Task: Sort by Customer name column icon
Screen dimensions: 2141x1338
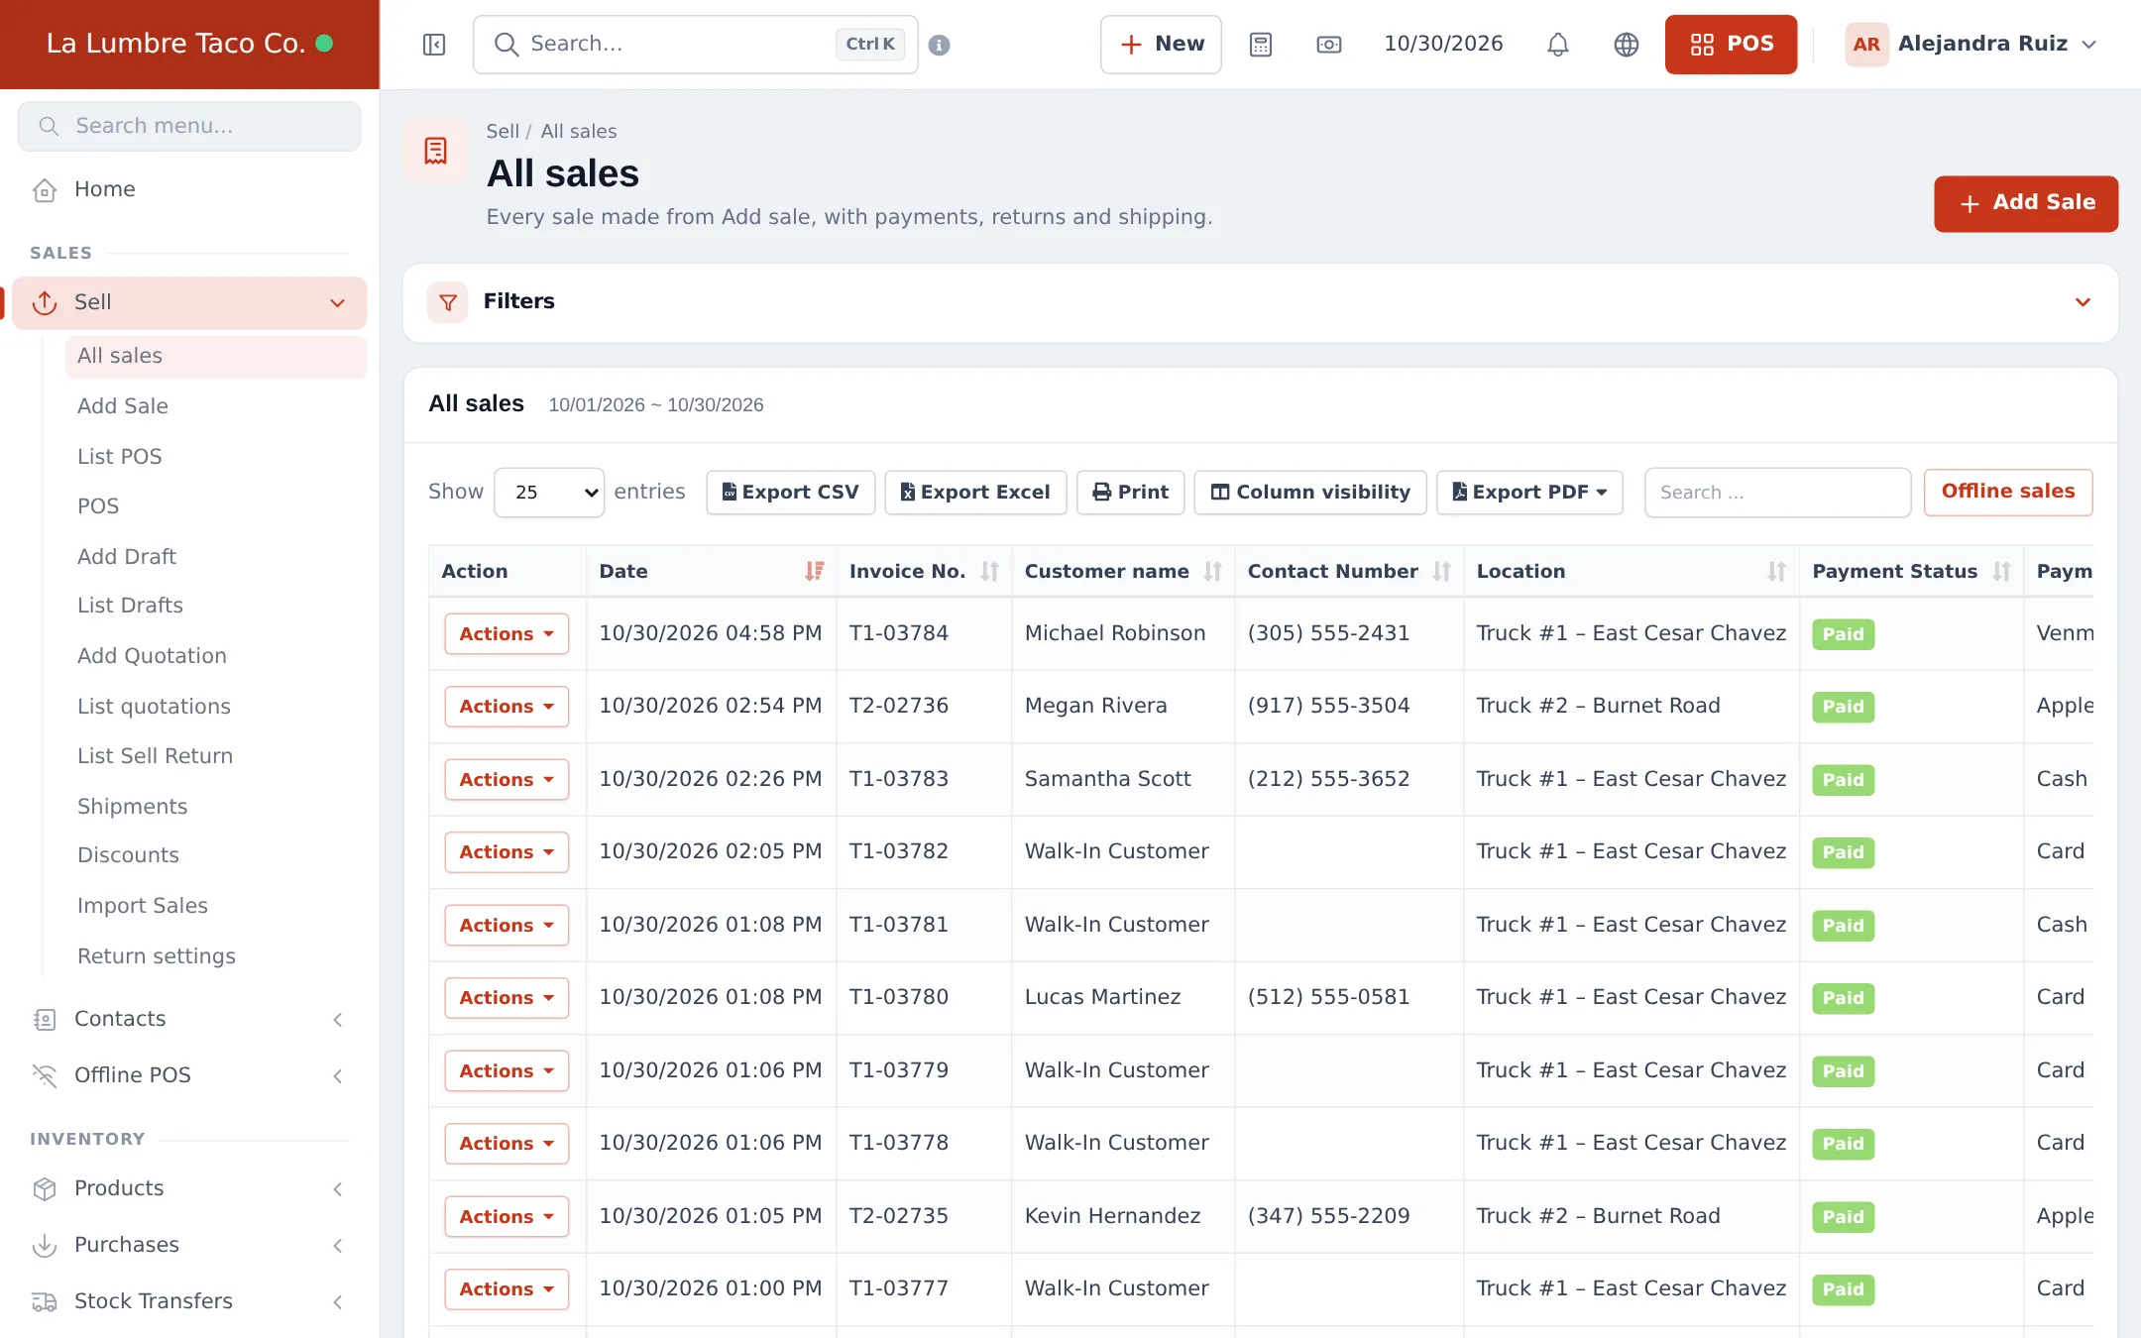Action: click(1212, 571)
